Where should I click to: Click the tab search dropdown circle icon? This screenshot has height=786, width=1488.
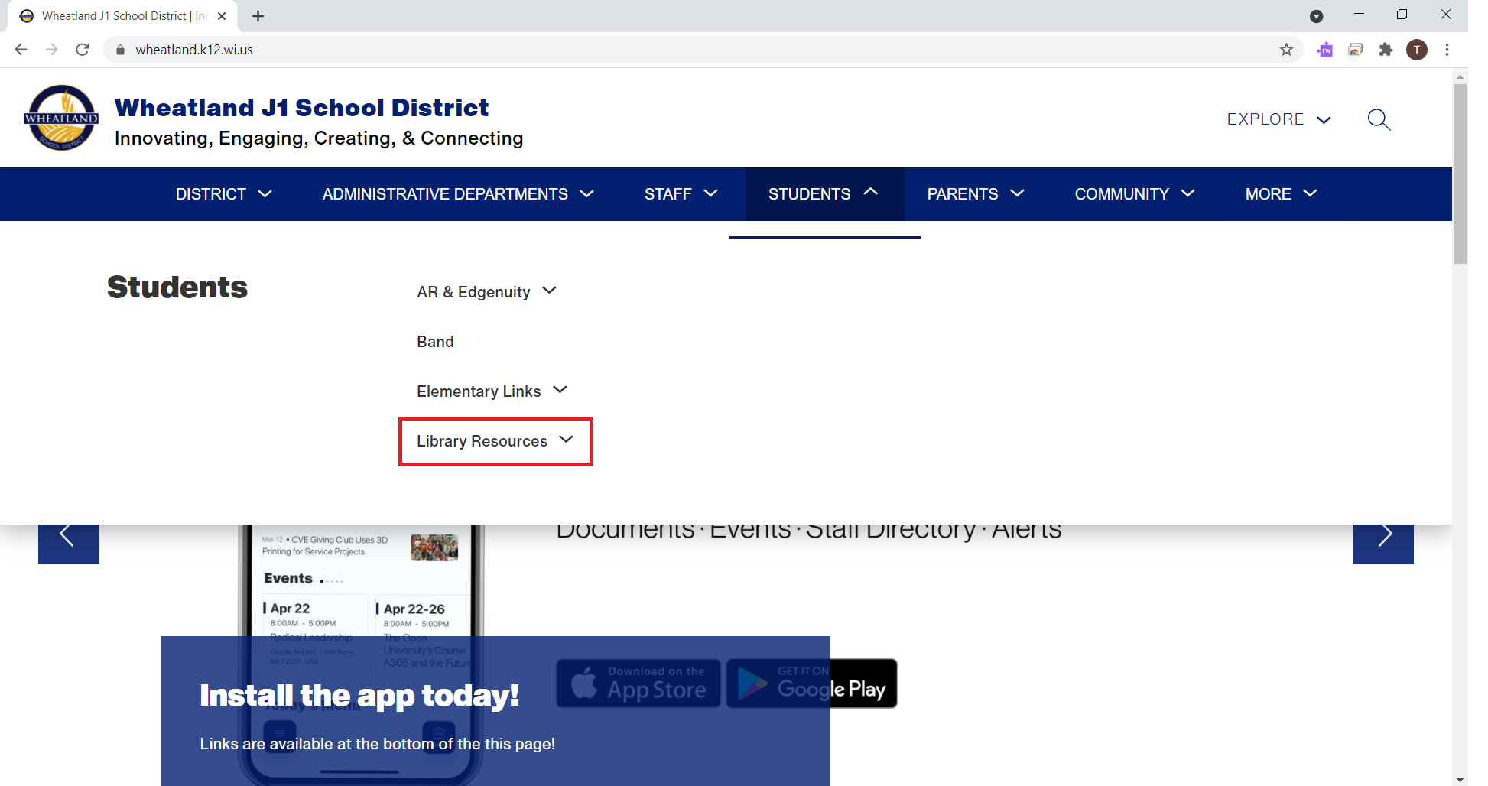pyautogui.click(x=1316, y=16)
